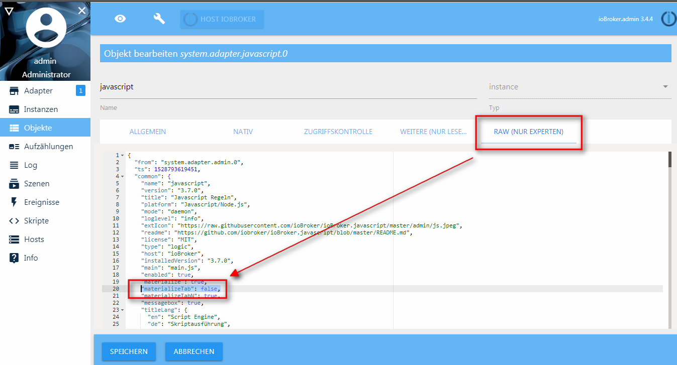Click the "en": "Script Engine" line
The width and height of the screenshot is (677, 365).
[x=184, y=317]
